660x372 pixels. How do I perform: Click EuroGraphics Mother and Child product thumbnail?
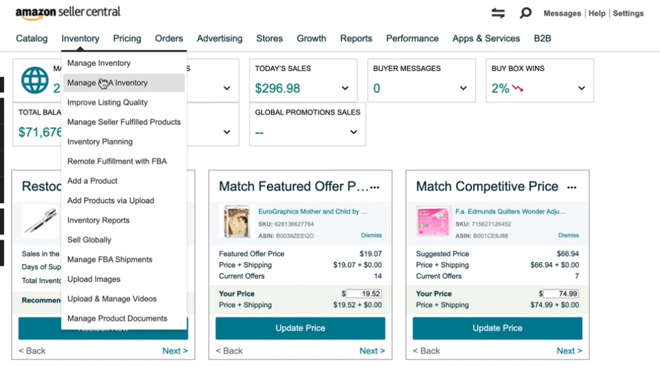click(x=237, y=222)
